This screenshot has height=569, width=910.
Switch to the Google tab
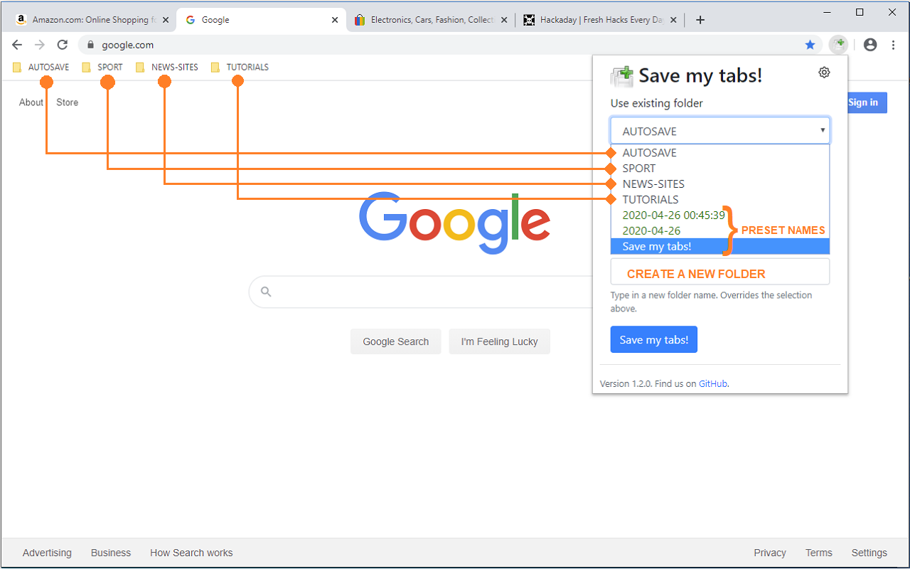pos(260,20)
